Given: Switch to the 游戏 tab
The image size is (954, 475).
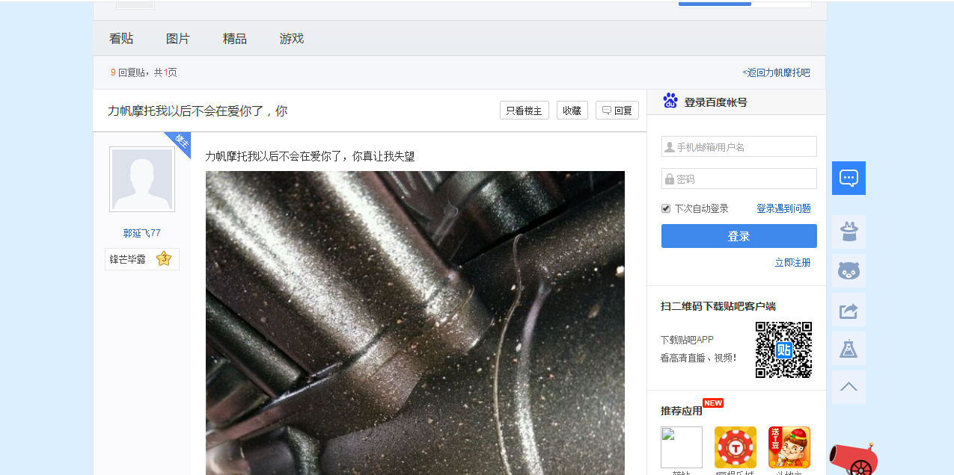Looking at the screenshot, I should [292, 38].
